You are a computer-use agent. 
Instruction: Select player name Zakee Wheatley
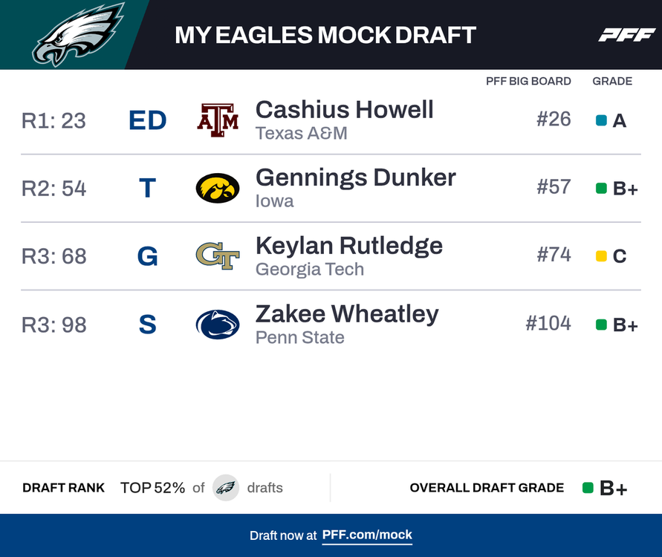pos(347,314)
